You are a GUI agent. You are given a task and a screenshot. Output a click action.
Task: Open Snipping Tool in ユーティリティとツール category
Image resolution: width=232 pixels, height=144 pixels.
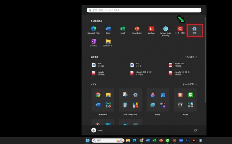tap(125, 95)
